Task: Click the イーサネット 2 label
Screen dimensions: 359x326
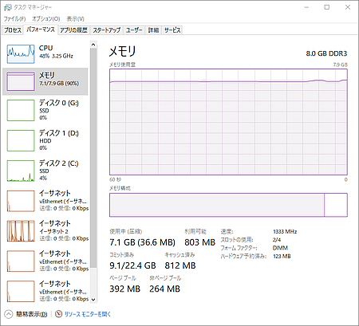Action: click(53, 231)
